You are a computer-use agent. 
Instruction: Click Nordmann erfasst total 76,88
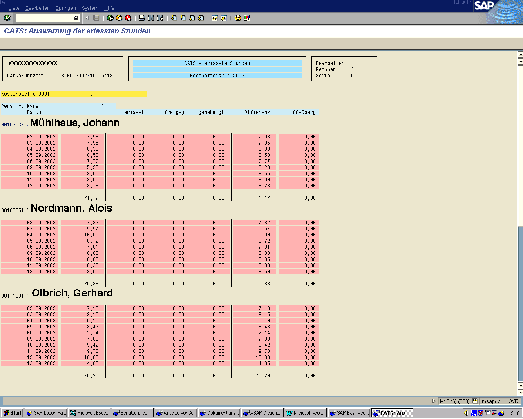91,284
